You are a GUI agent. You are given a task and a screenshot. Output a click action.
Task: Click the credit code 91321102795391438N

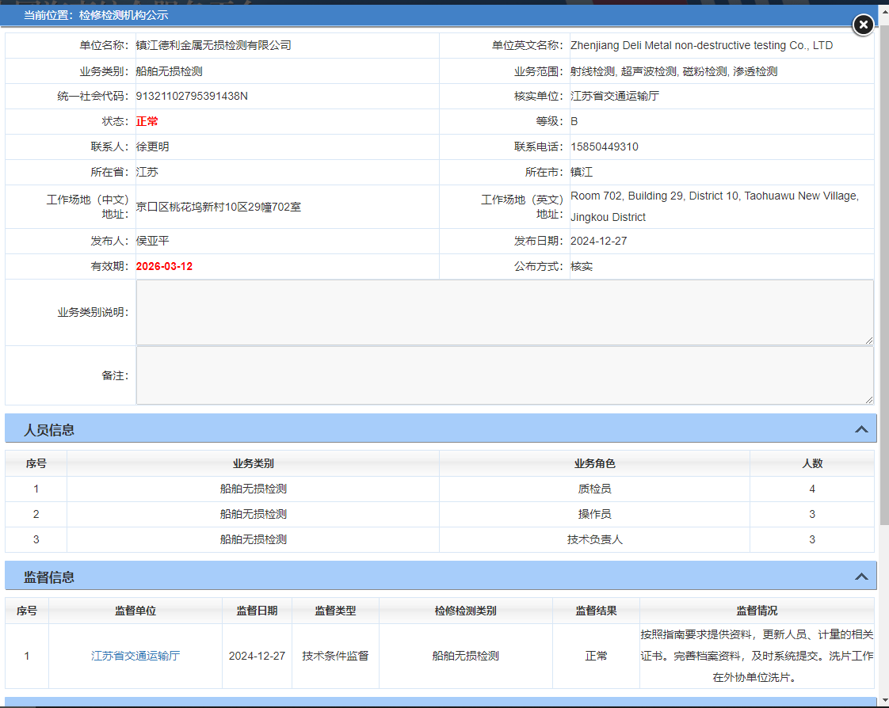coord(192,96)
